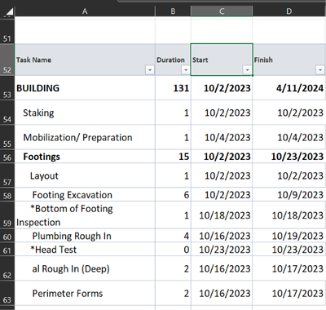Image resolution: width=326 pixels, height=310 pixels.
Task: Select row 53 header
Action: (x=7, y=88)
